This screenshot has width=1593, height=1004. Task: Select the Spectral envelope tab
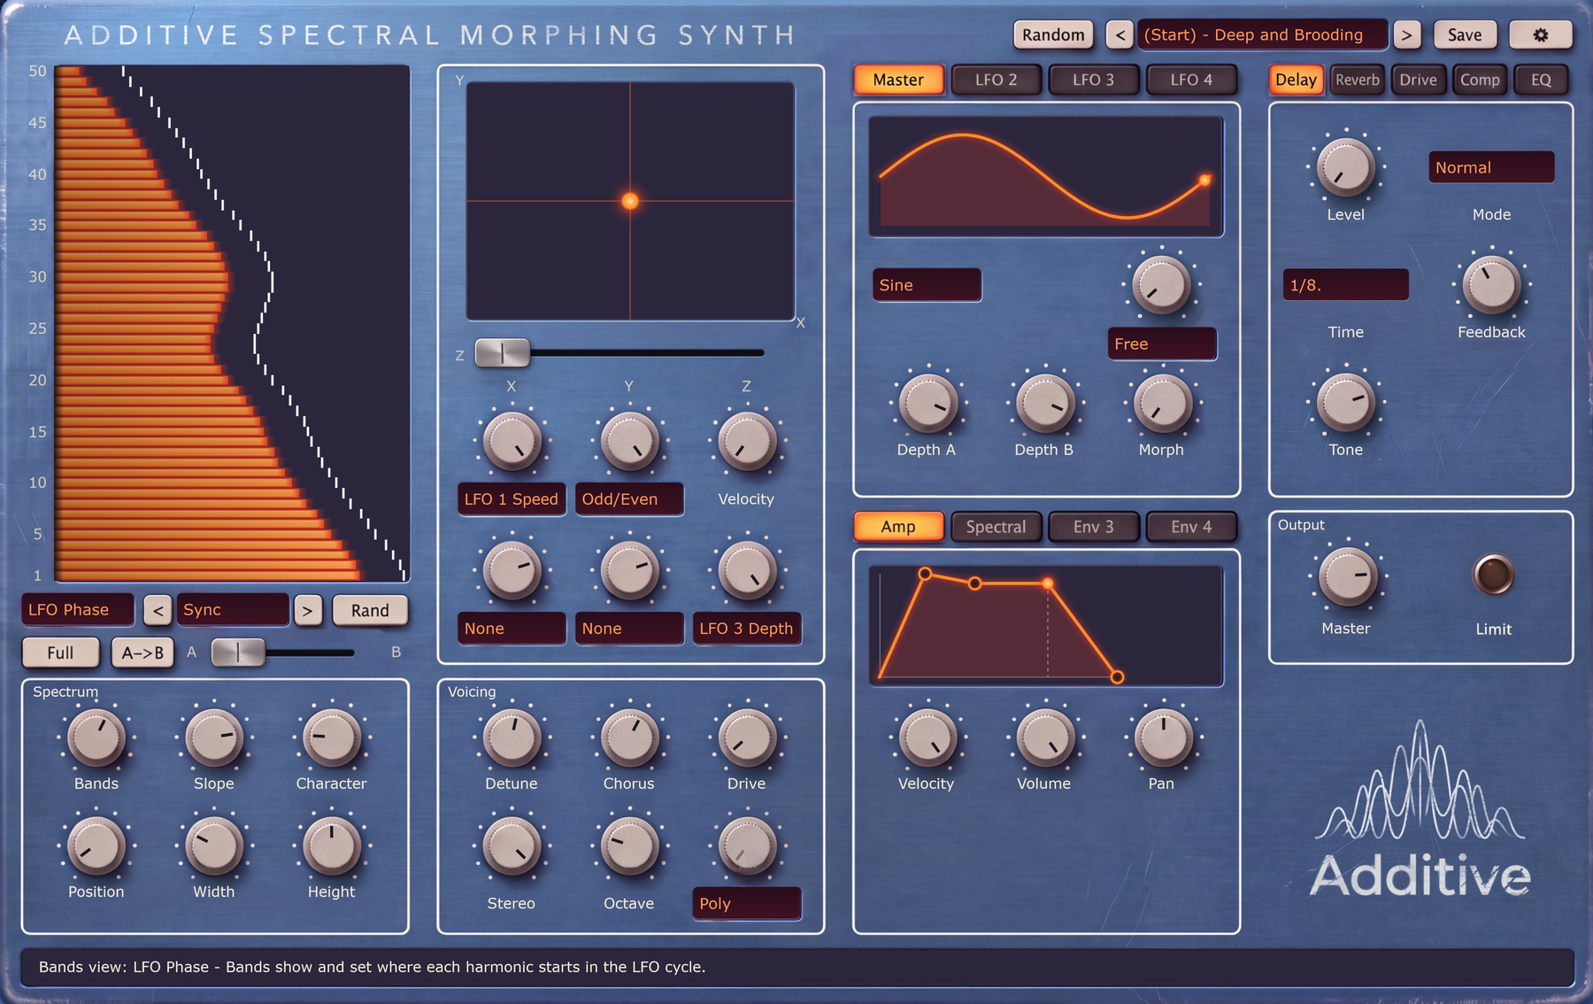coord(996,527)
